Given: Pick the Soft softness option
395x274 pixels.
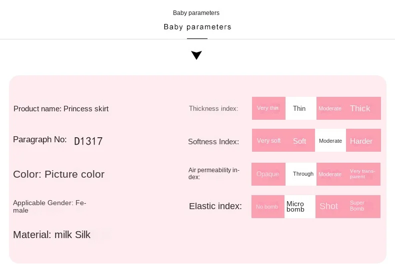Looking at the screenshot, I should (300, 141).
